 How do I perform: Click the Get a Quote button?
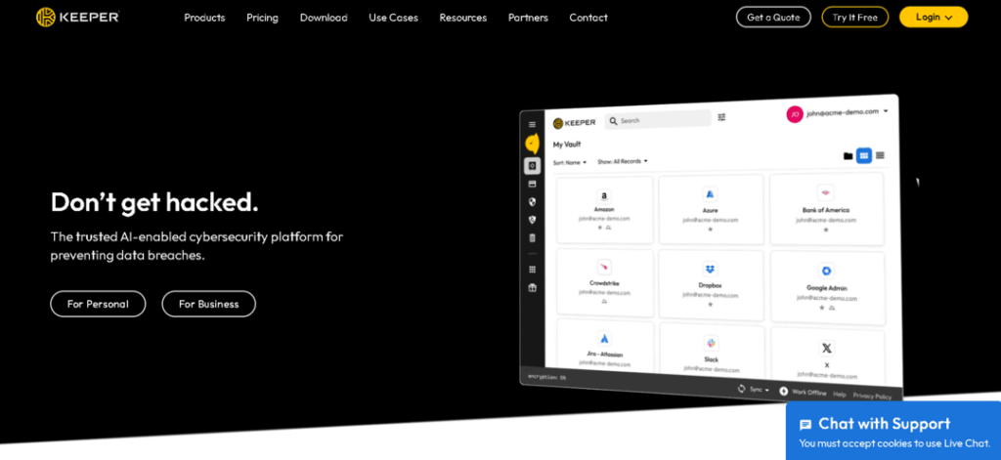pyautogui.click(x=773, y=18)
